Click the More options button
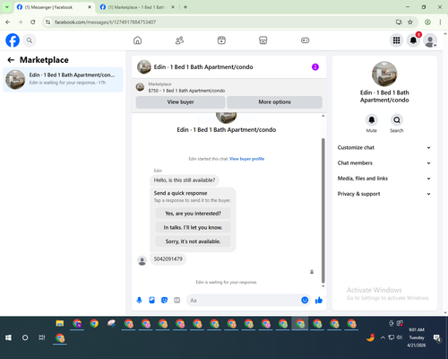 pyautogui.click(x=274, y=102)
